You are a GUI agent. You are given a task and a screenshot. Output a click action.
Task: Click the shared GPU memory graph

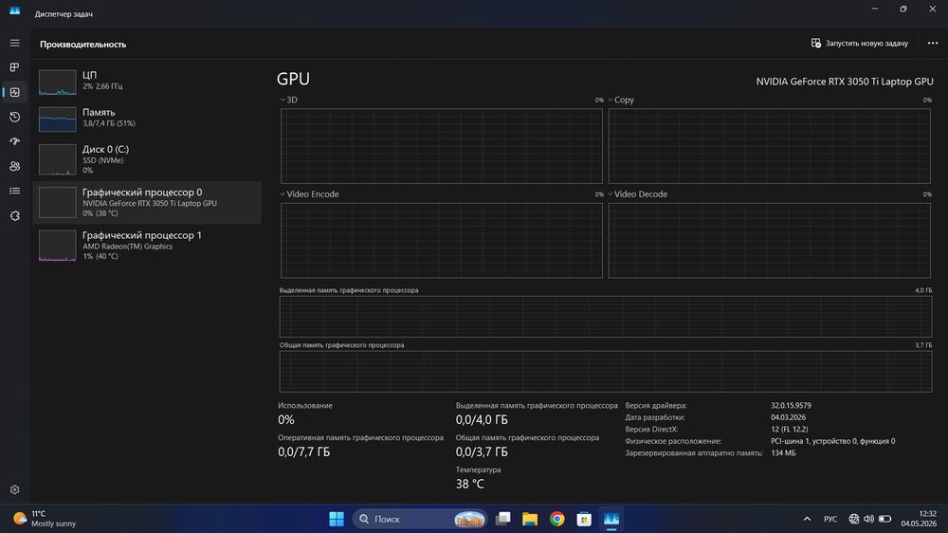coord(605,372)
